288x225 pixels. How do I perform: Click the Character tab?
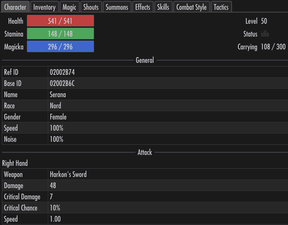[15, 7]
